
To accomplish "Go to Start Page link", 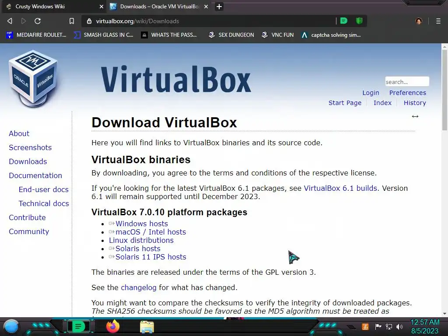I will [x=345, y=103].
